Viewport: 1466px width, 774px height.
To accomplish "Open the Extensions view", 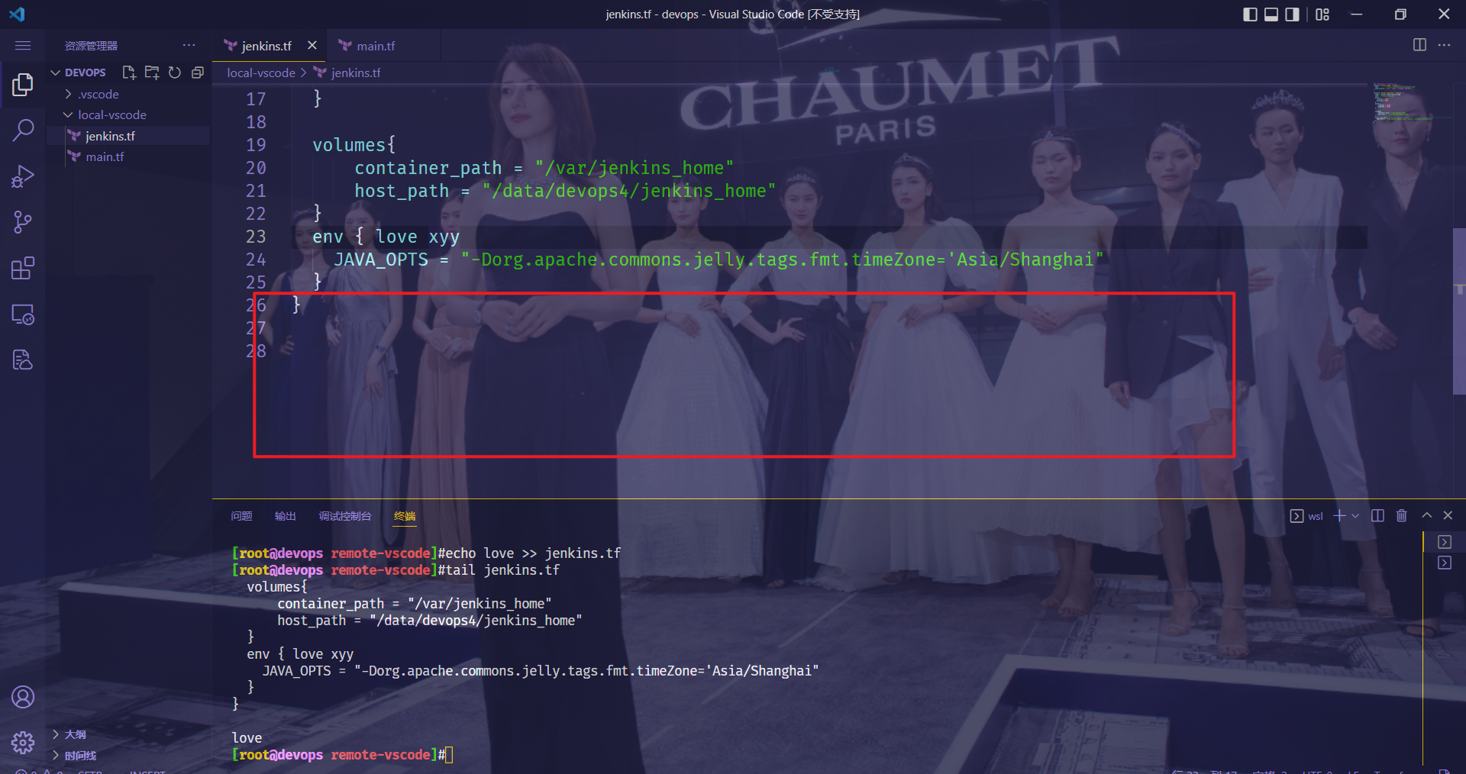I will [x=23, y=269].
